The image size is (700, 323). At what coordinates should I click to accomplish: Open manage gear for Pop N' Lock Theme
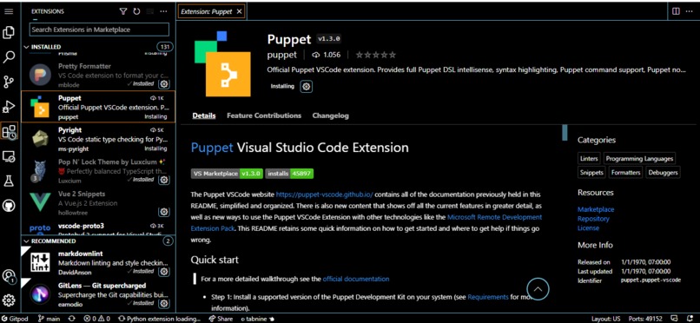coord(164,180)
